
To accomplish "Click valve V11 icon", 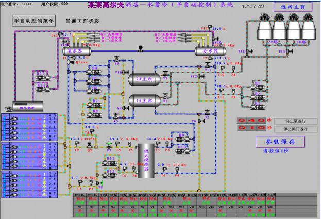I will point(208,65).
